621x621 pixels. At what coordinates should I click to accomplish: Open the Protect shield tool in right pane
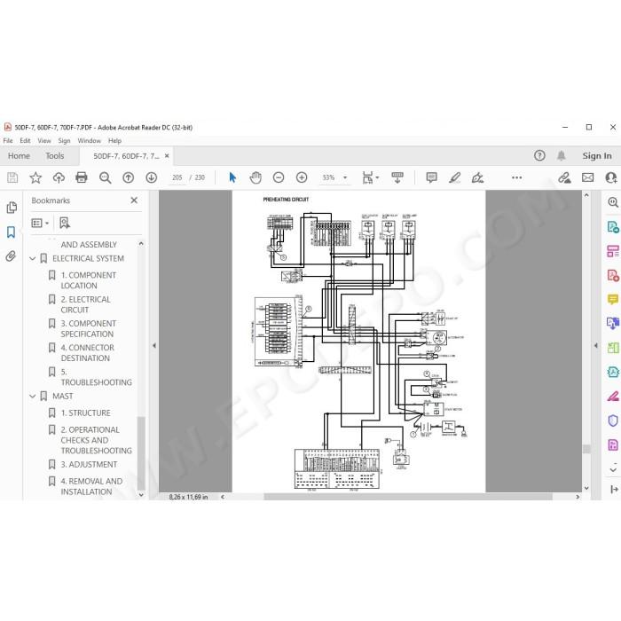point(613,421)
